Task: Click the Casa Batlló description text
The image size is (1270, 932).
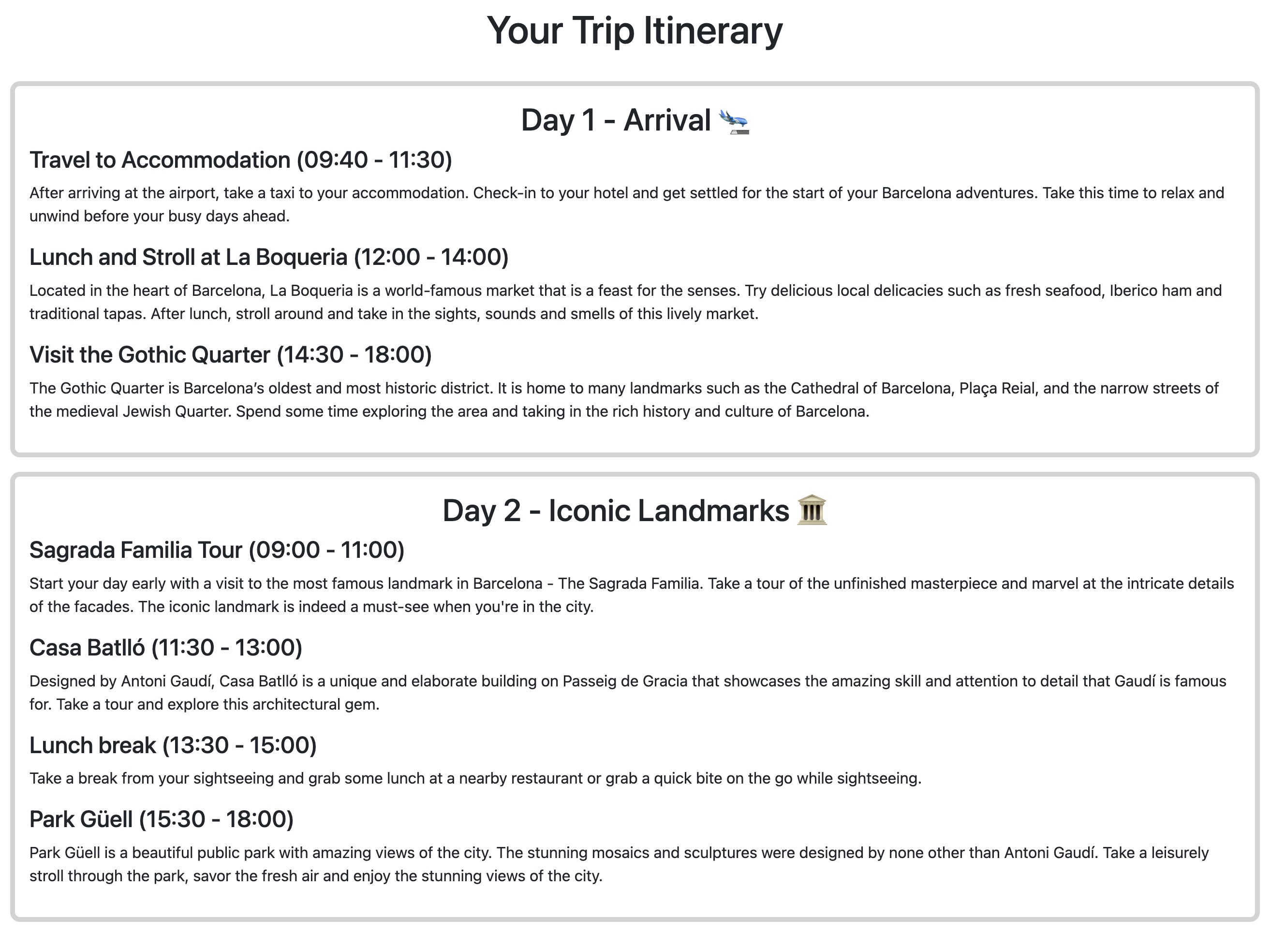Action: coord(628,693)
